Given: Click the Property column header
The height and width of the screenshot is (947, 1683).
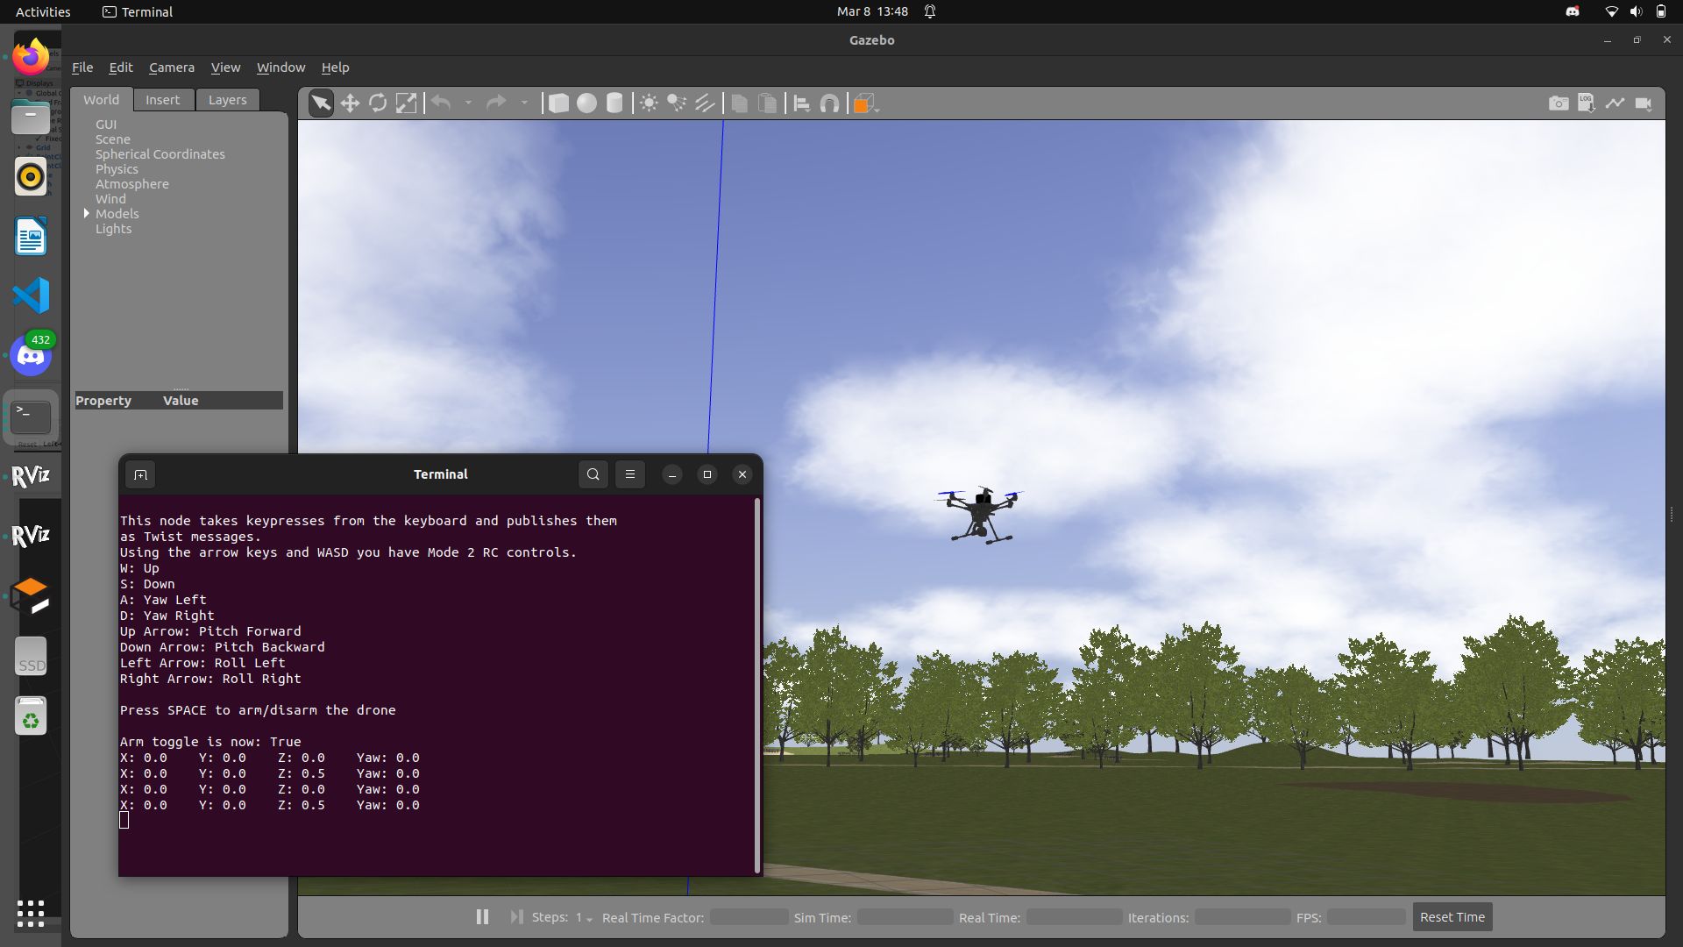Looking at the screenshot, I should click(103, 401).
